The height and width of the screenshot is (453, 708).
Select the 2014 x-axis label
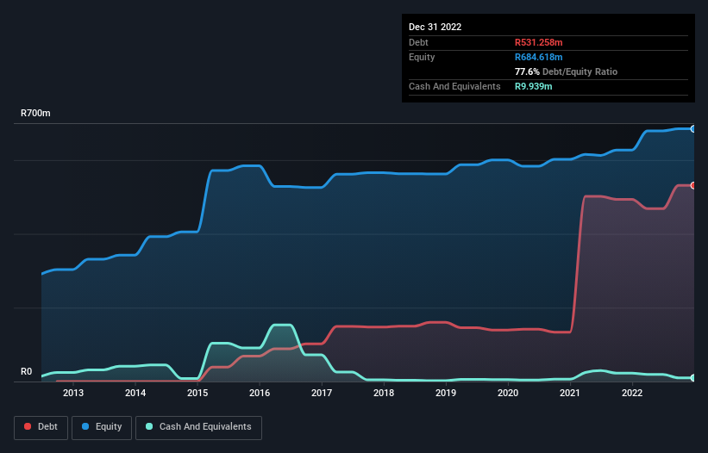135,393
